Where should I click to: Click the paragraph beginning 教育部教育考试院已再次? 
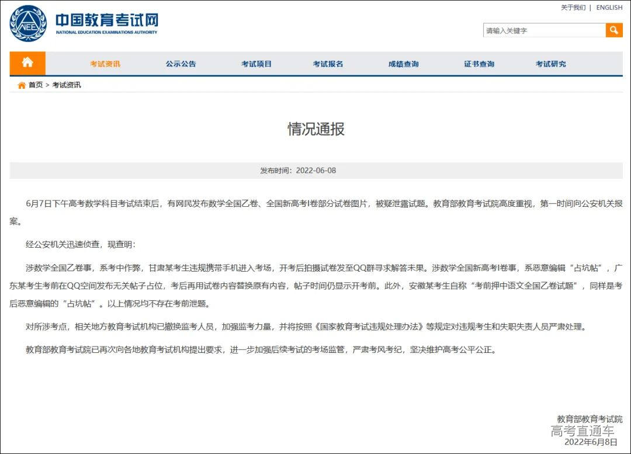click(262, 350)
